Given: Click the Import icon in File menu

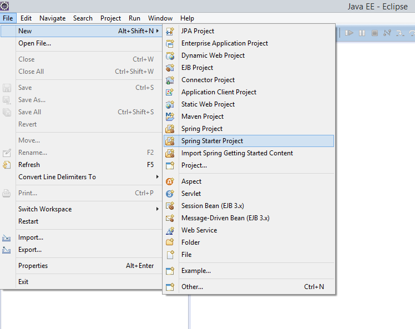Looking at the screenshot, I should coord(6,237).
